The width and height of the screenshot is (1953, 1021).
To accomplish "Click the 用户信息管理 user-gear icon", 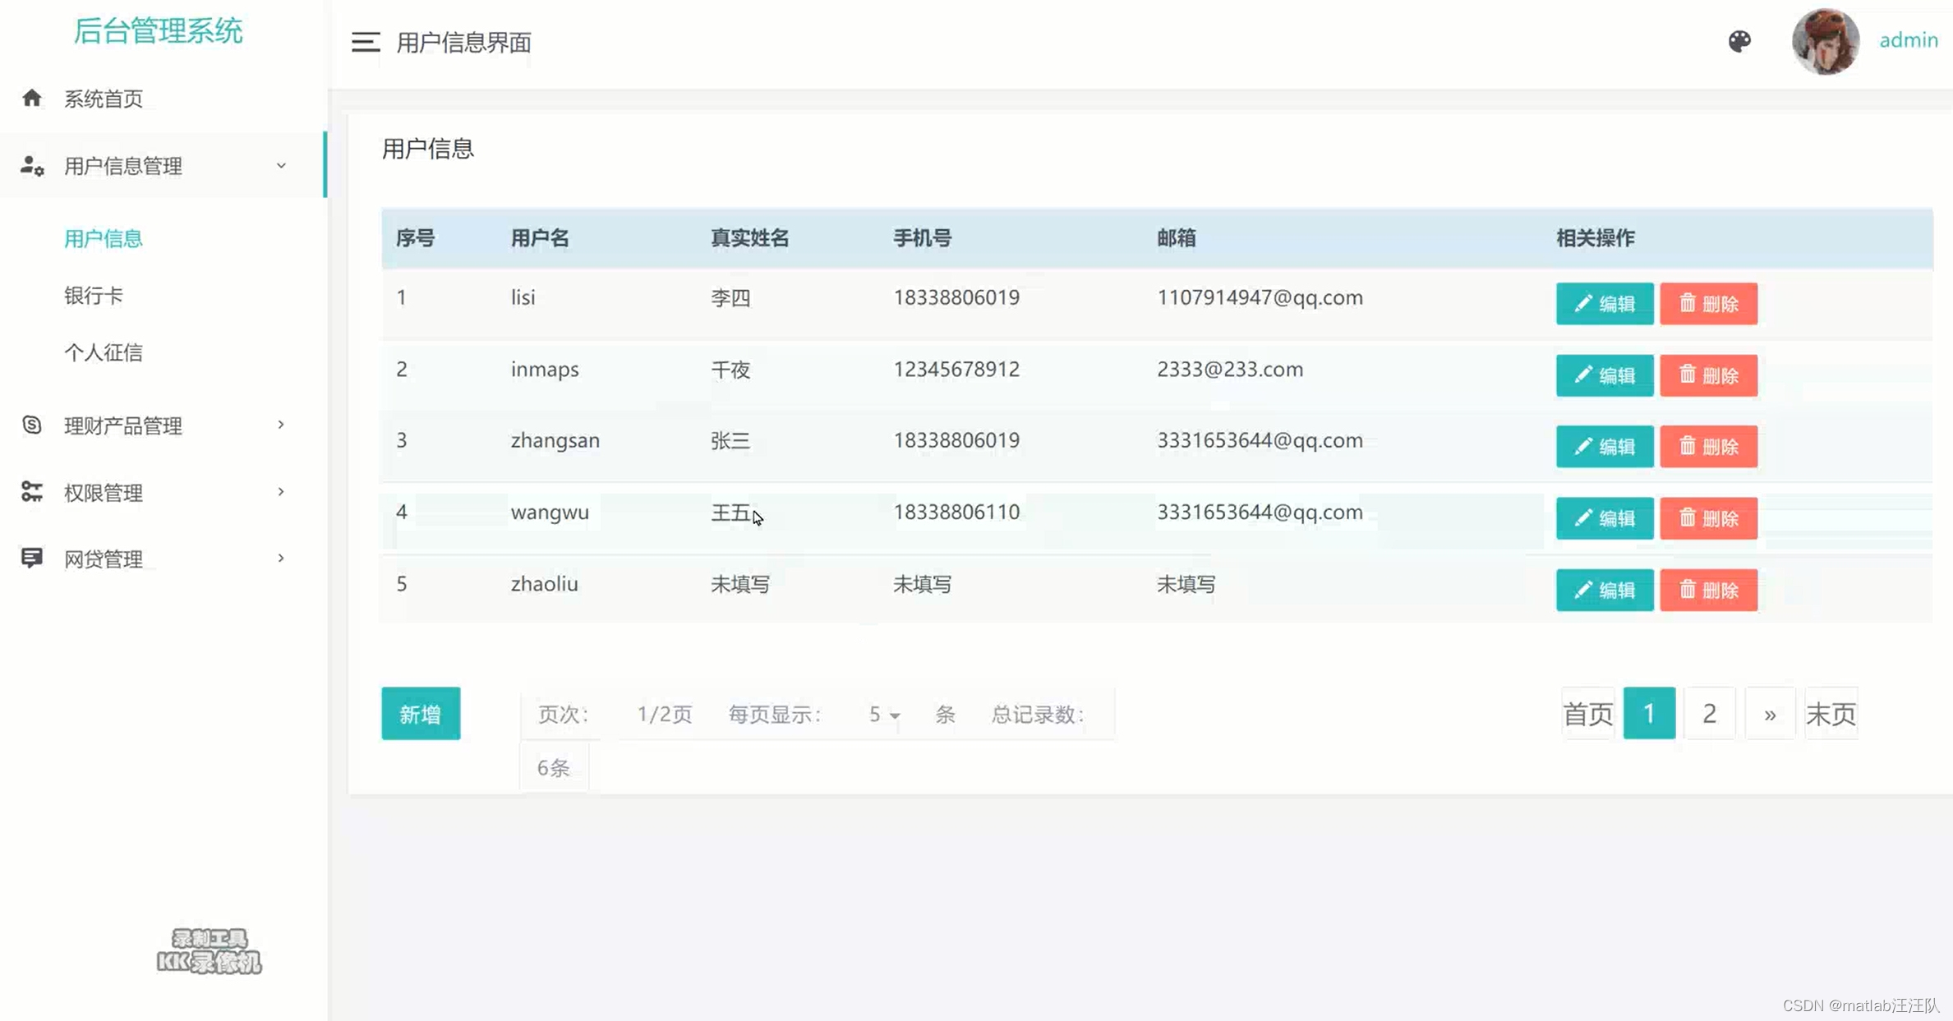I will click(x=32, y=166).
